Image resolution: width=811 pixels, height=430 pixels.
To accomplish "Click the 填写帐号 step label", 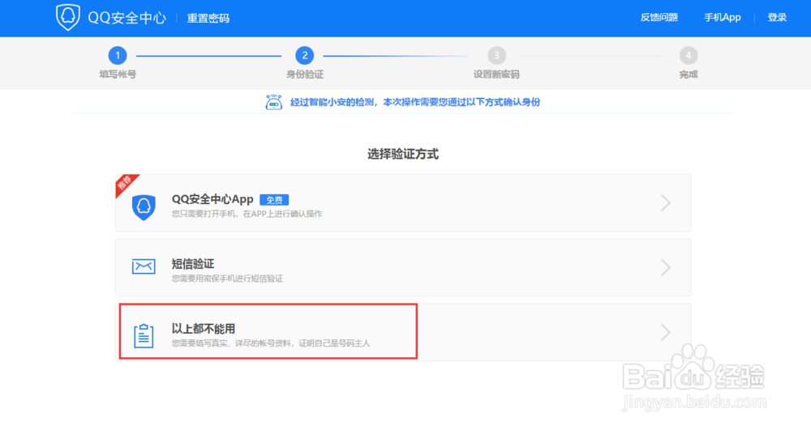I will 118,75.
